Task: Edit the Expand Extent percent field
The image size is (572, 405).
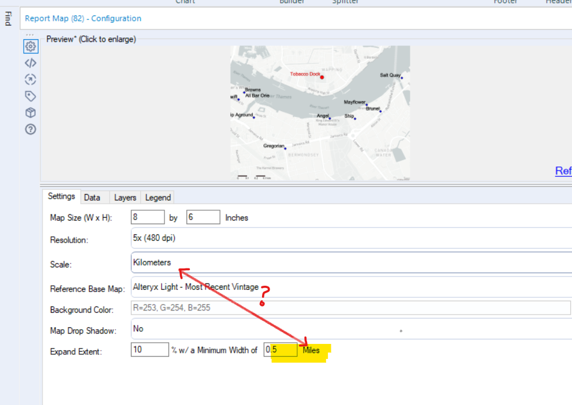Action: [150, 350]
